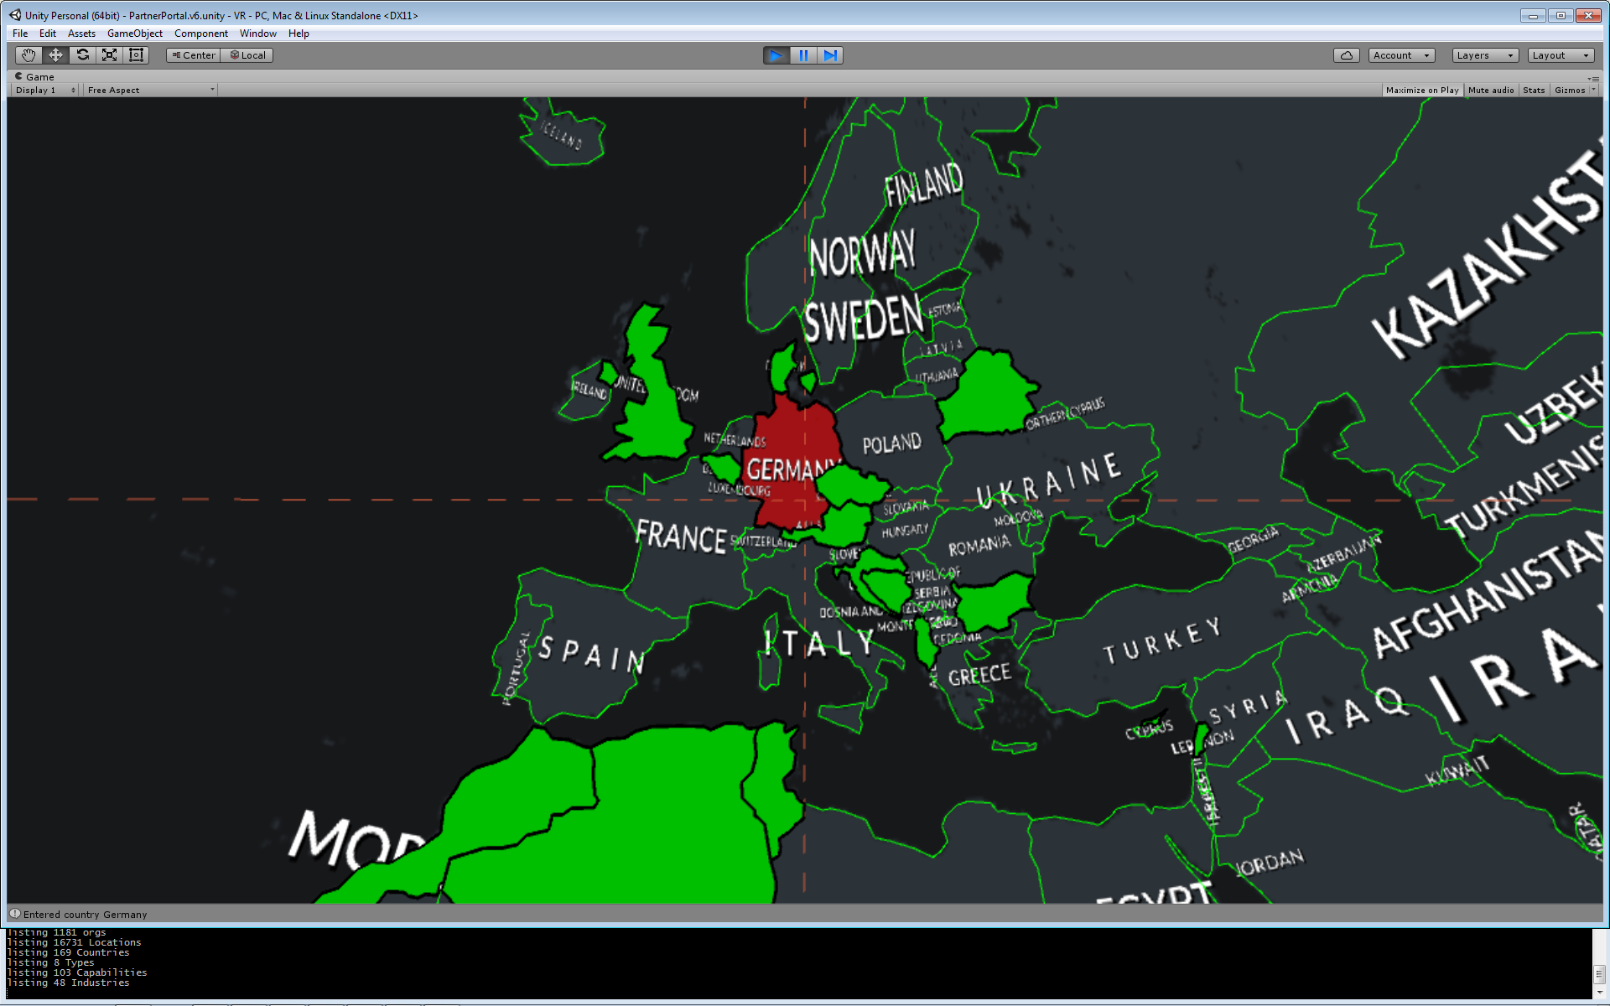1610x1006 pixels.
Task: Toggle Mute audio
Action: click(x=1490, y=91)
